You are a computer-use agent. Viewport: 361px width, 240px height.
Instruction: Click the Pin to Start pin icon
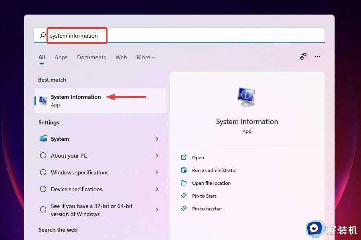coord(183,196)
